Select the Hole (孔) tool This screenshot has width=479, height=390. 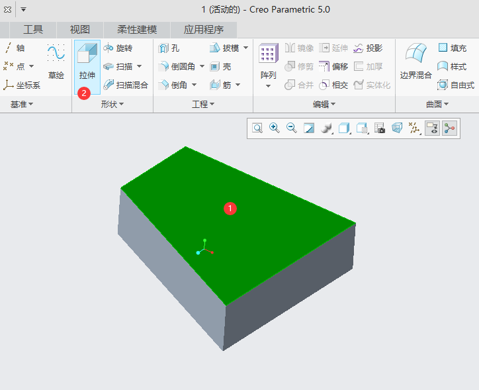coord(169,48)
